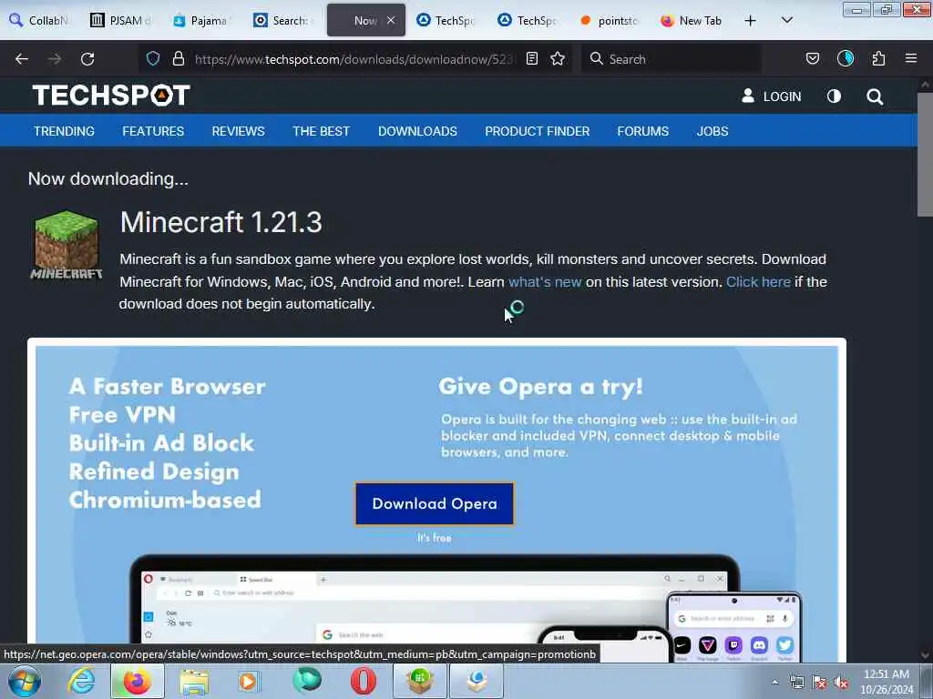Open the Firefox hamburger menu
This screenshot has height=699, width=933.
pos(911,58)
